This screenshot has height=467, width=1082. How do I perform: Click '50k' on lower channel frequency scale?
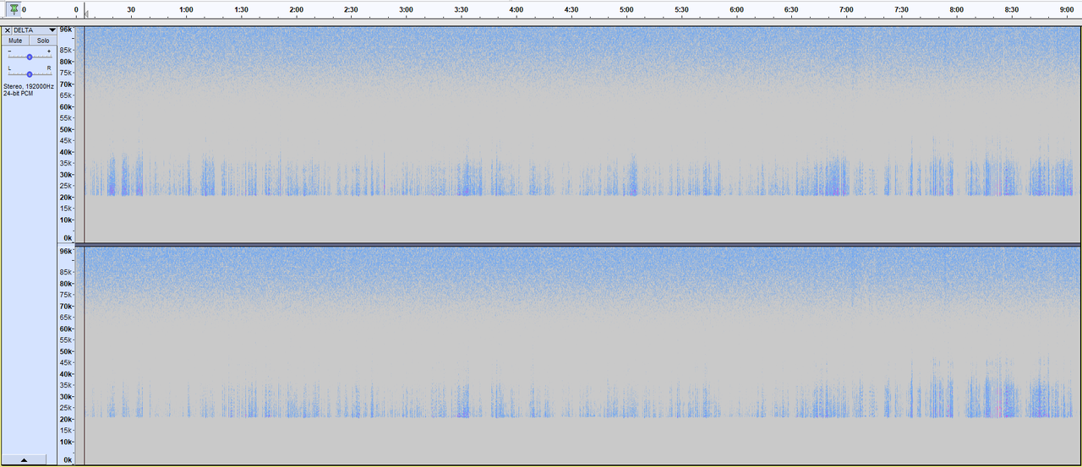[66, 351]
